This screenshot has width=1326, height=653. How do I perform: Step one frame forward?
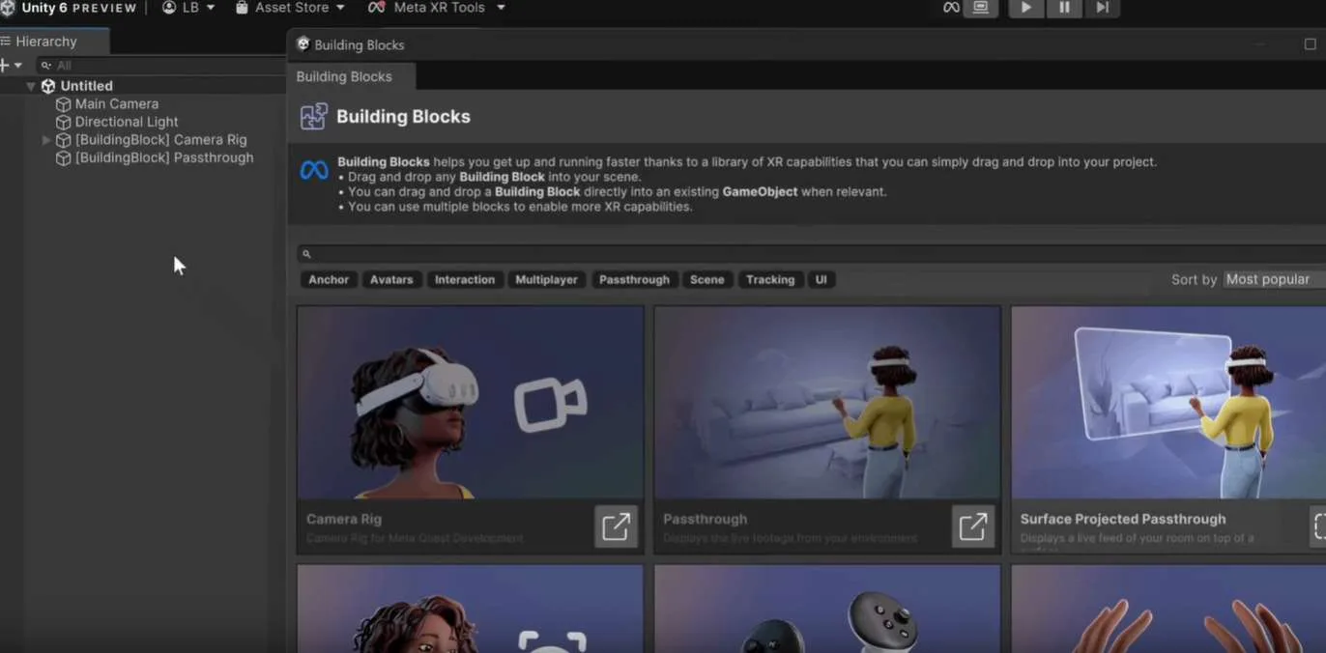[1102, 8]
